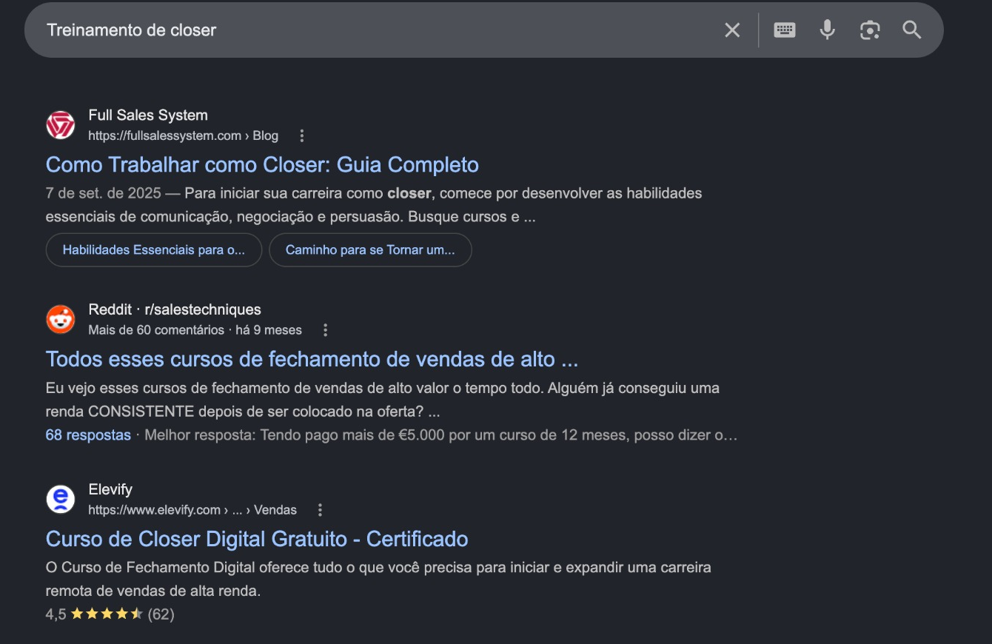Click the 'Elevify' site name

coord(110,489)
